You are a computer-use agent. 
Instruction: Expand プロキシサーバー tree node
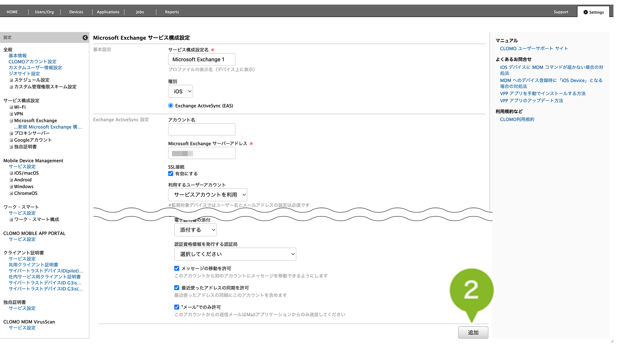pos(11,133)
